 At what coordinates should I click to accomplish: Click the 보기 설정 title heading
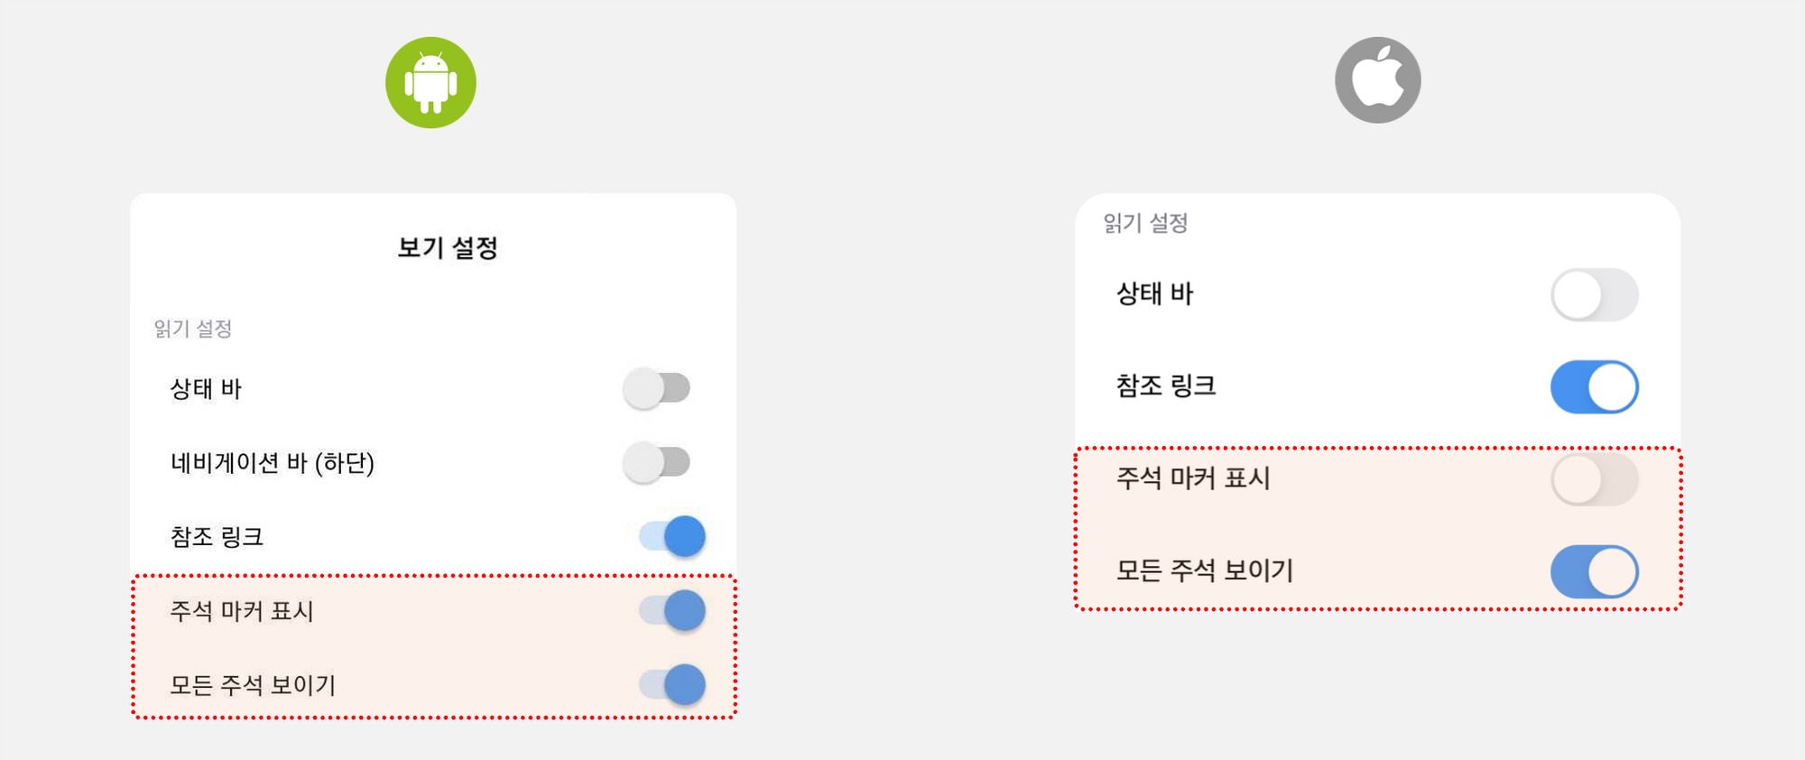448,247
